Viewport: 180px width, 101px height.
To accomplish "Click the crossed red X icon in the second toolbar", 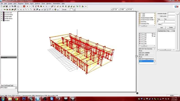I will click(x=34, y=10).
